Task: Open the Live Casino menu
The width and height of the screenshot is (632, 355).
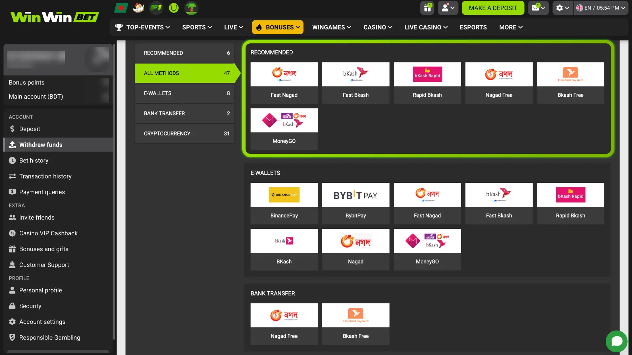Action: tap(426, 27)
